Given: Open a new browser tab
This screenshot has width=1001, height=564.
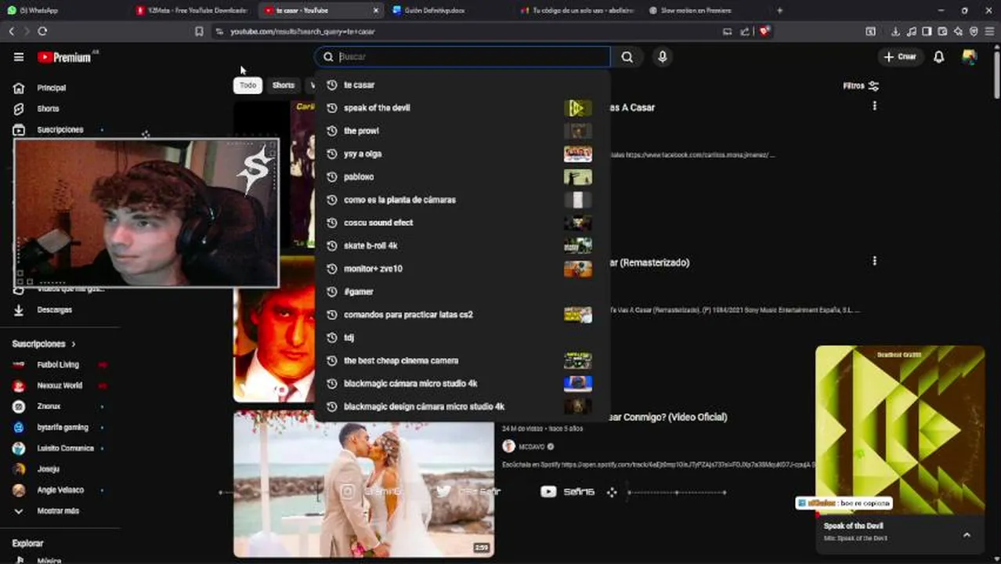Looking at the screenshot, I should click(x=779, y=10).
